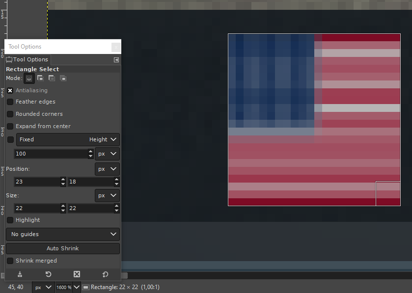Click the Position Y field showing 18
Screen dimensions: 412x293
(x=91, y=182)
